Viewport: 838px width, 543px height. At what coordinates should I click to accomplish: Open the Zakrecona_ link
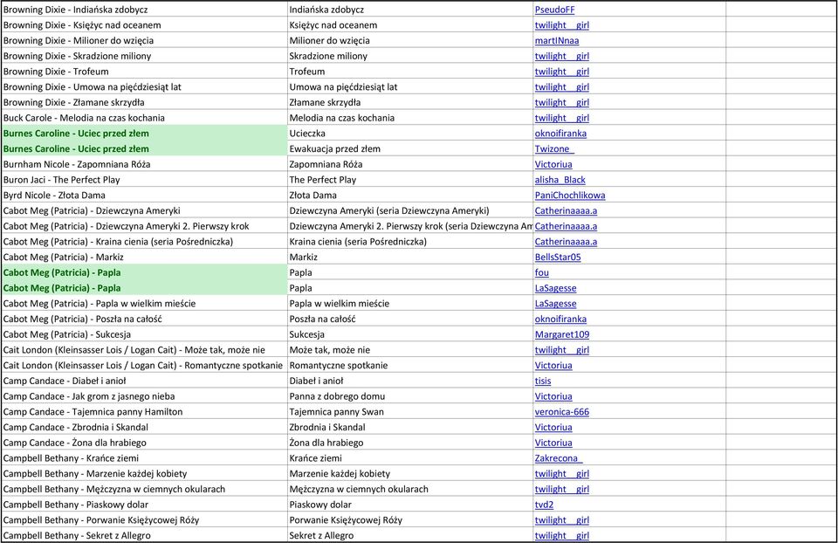coord(559,458)
